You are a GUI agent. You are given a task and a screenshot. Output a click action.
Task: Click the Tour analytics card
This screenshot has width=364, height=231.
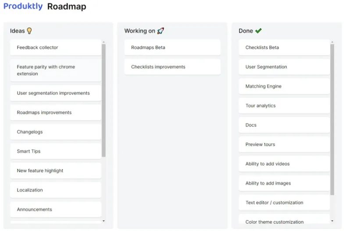284,106
